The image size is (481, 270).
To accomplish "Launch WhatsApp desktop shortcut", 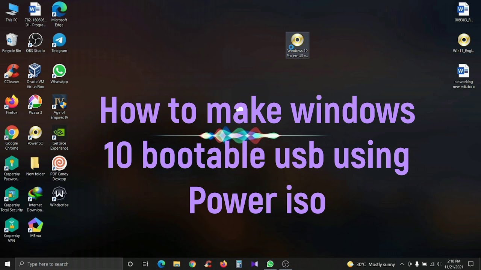I will tap(59, 74).
